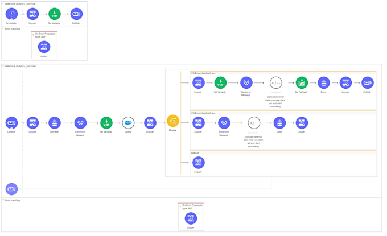Select Set Variable in top Choice branch
Screen dimensions: 387x236
click(x=220, y=83)
